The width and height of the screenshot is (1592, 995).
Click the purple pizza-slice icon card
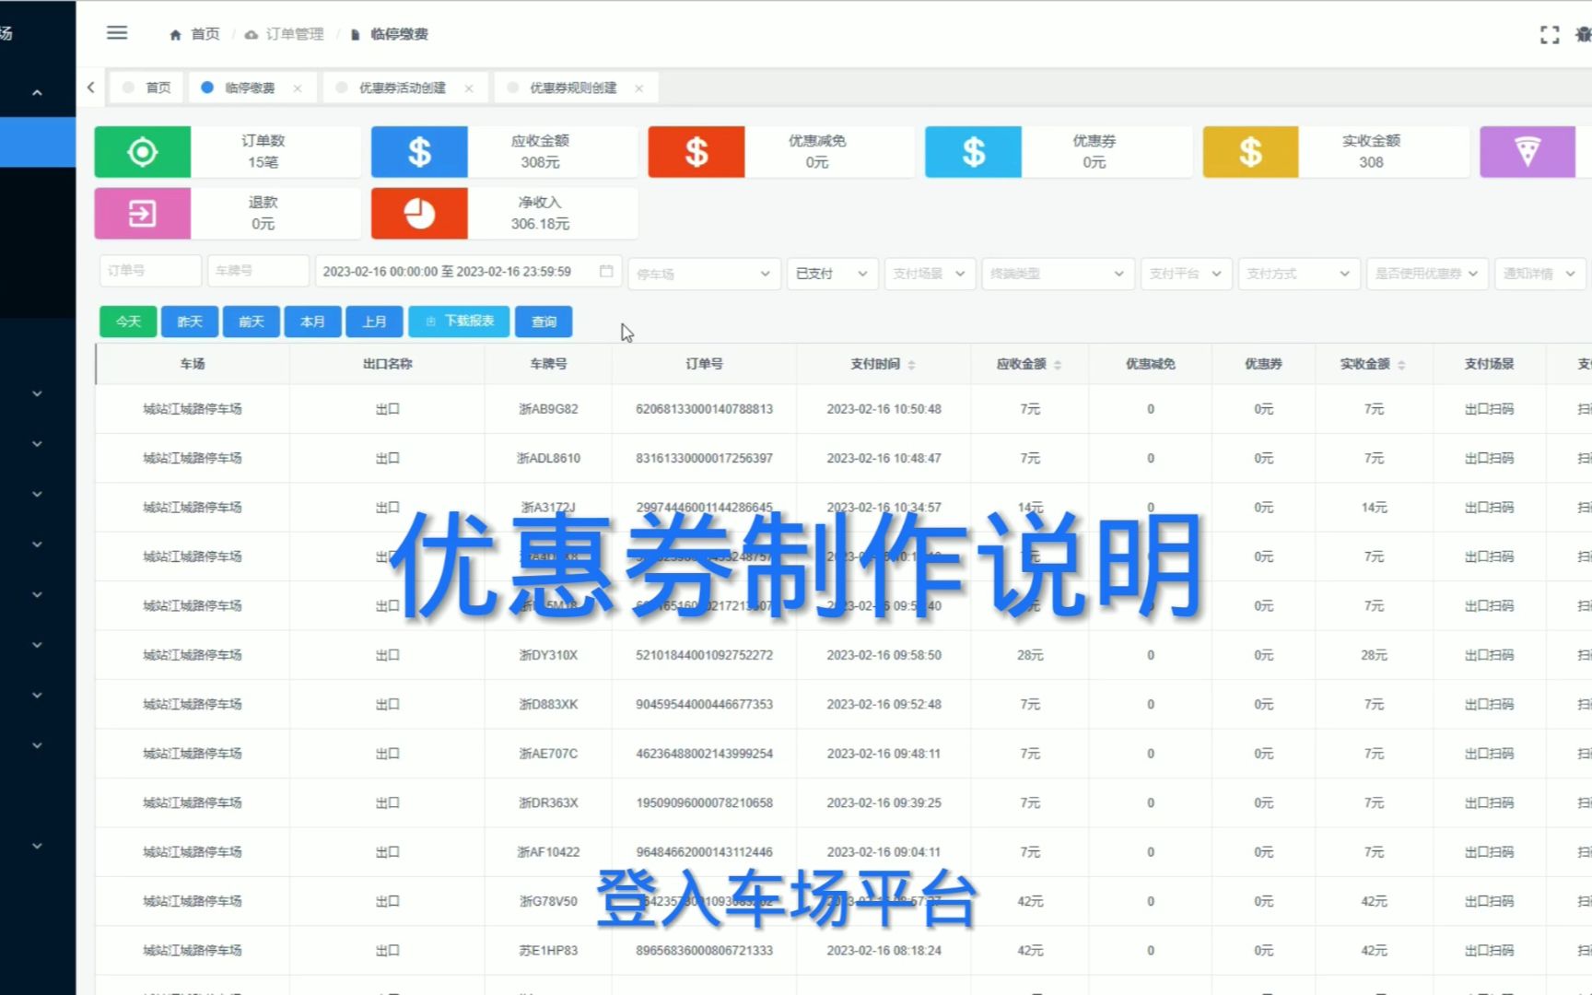pyautogui.click(x=1528, y=151)
